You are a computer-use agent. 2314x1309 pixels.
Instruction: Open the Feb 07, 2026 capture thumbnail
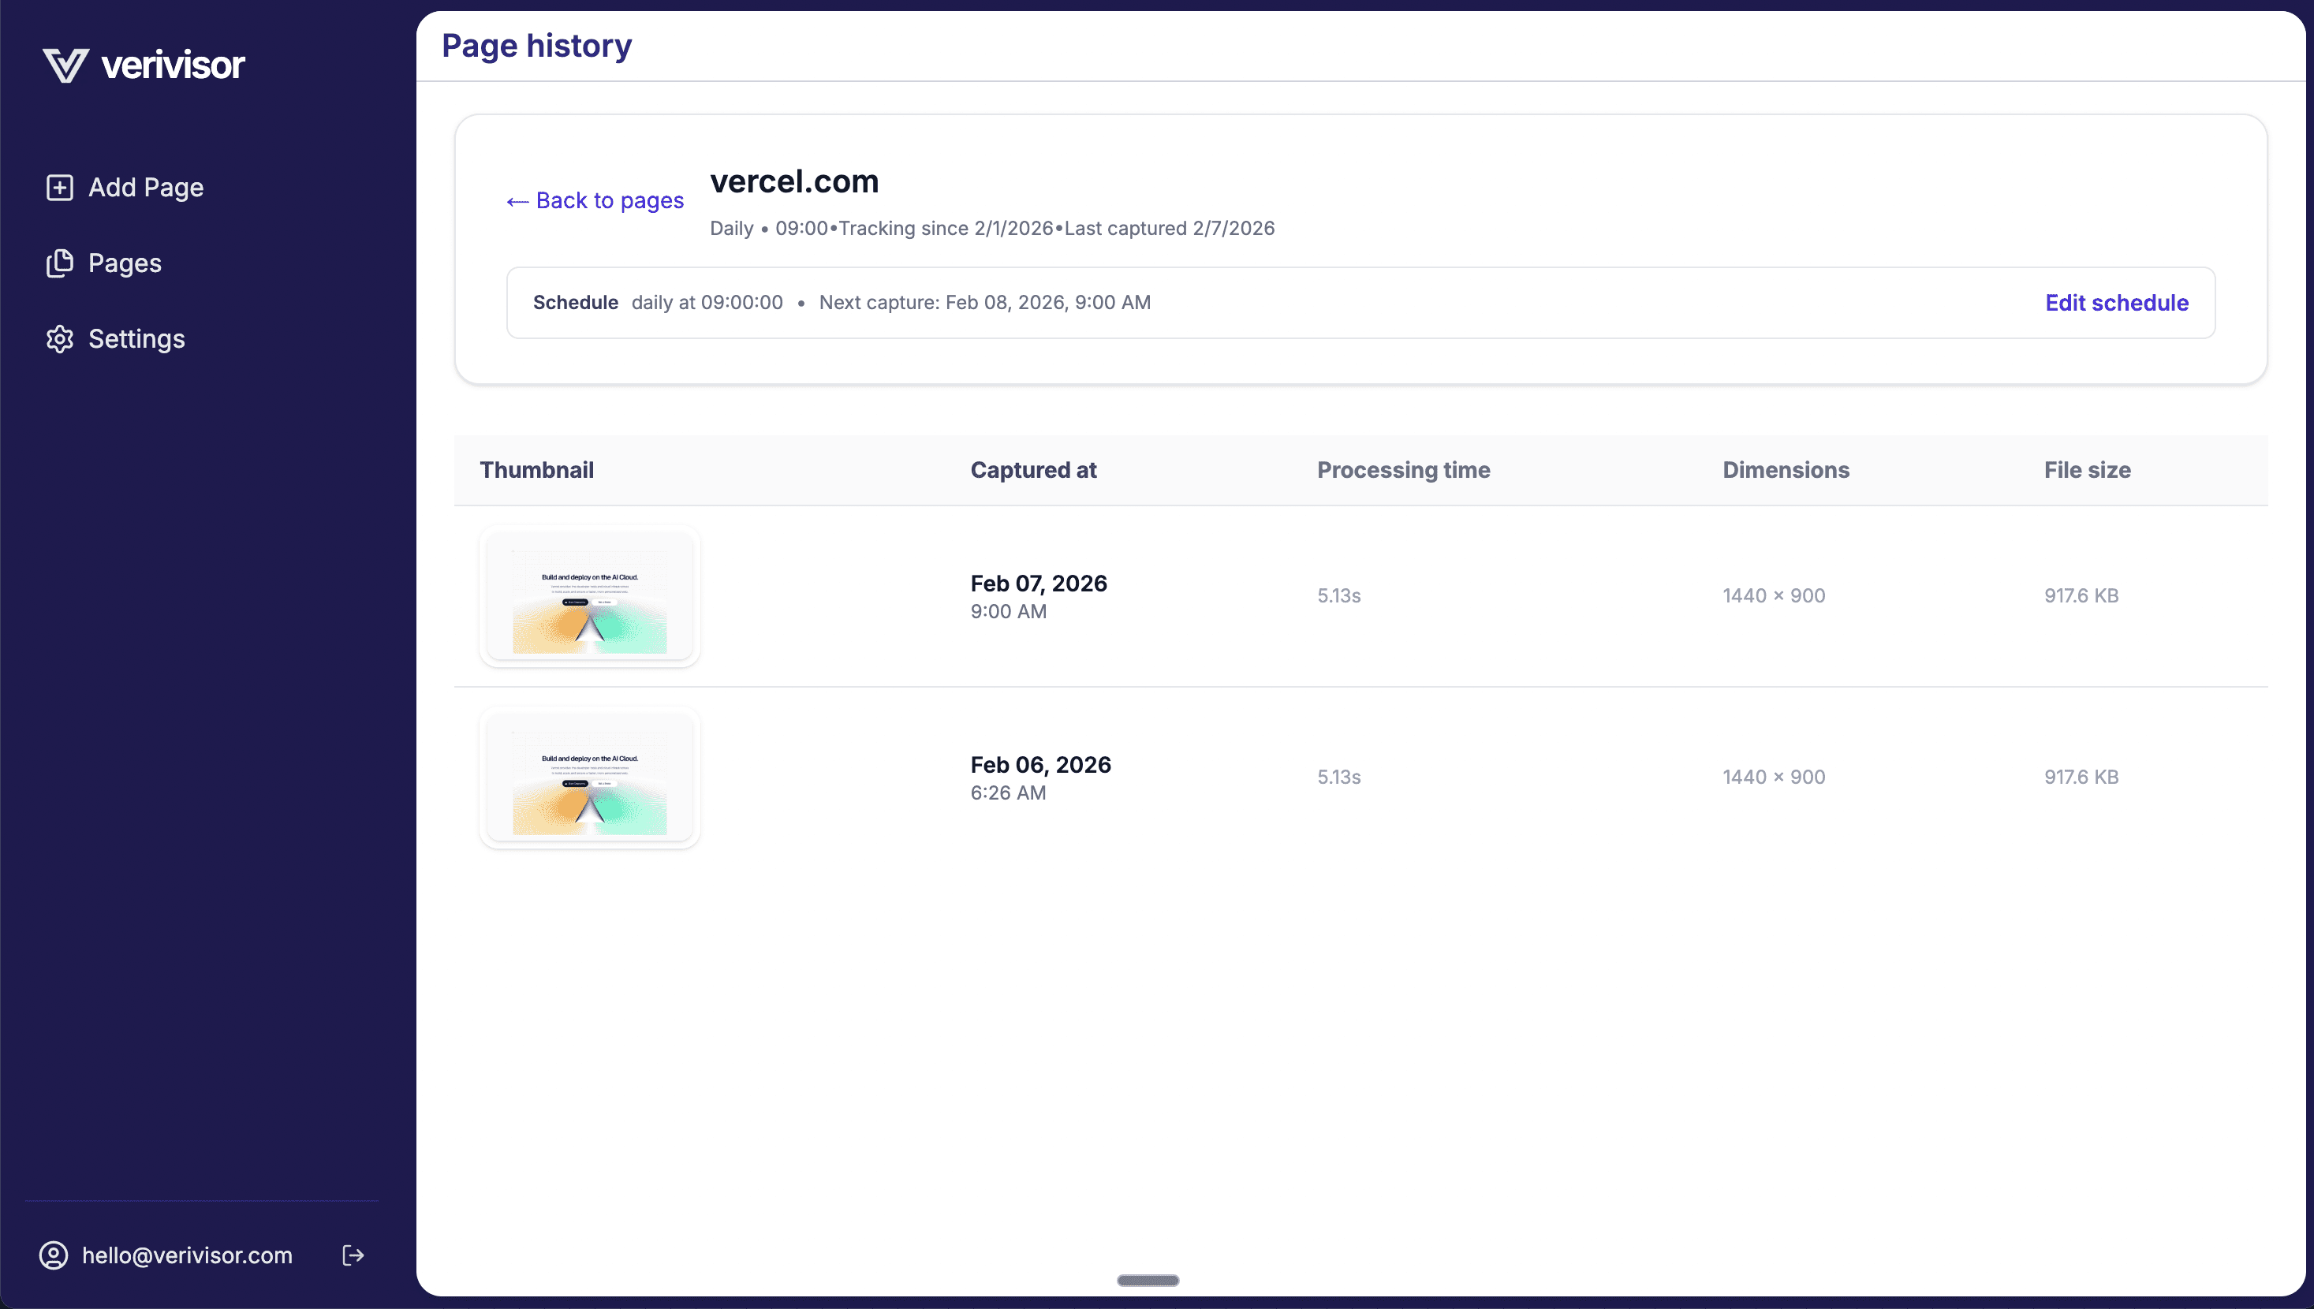click(x=589, y=596)
